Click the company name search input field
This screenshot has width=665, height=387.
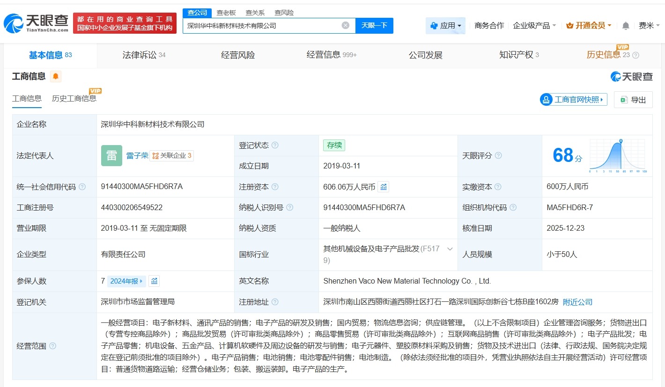tap(262, 26)
